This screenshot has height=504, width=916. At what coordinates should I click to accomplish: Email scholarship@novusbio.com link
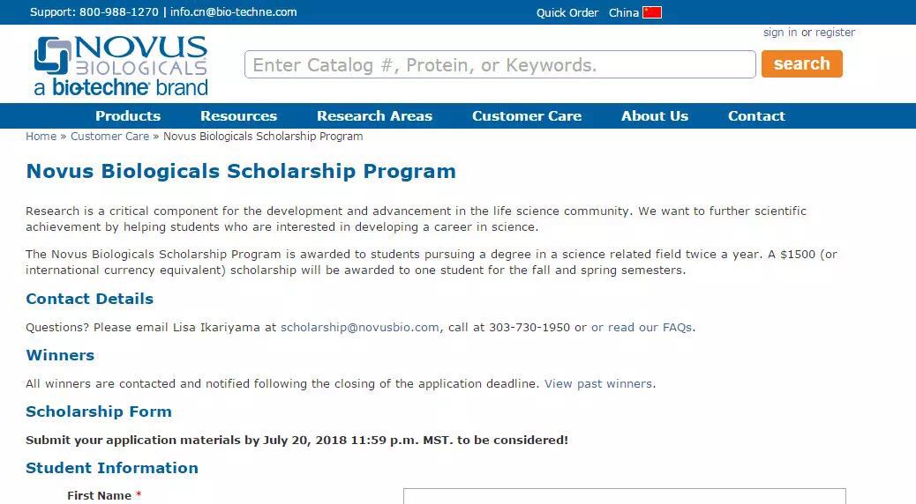tap(359, 327)
